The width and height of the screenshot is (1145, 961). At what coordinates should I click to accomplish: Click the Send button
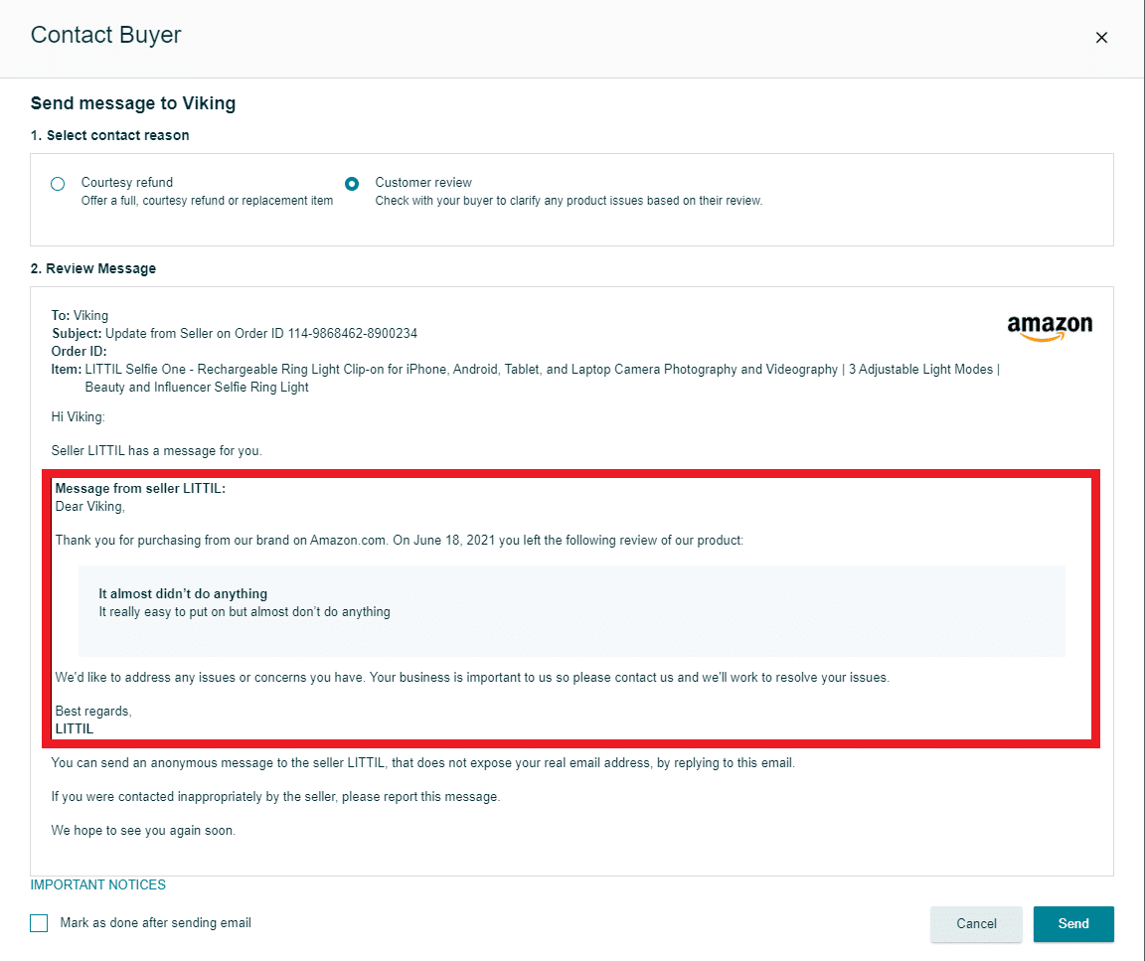[1073, 924]
